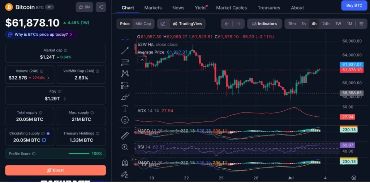This screenshot has width=370, height=183.
Task: Select the TradingView chart mode
Action: pos(188,24)
